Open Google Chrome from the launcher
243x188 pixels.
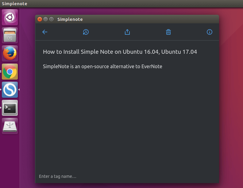tap(10, 72)
